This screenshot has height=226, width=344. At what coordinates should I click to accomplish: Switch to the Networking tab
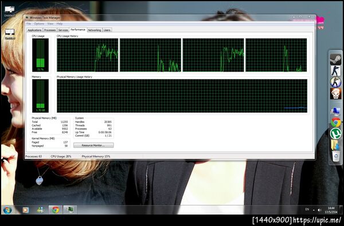[95, 30]
